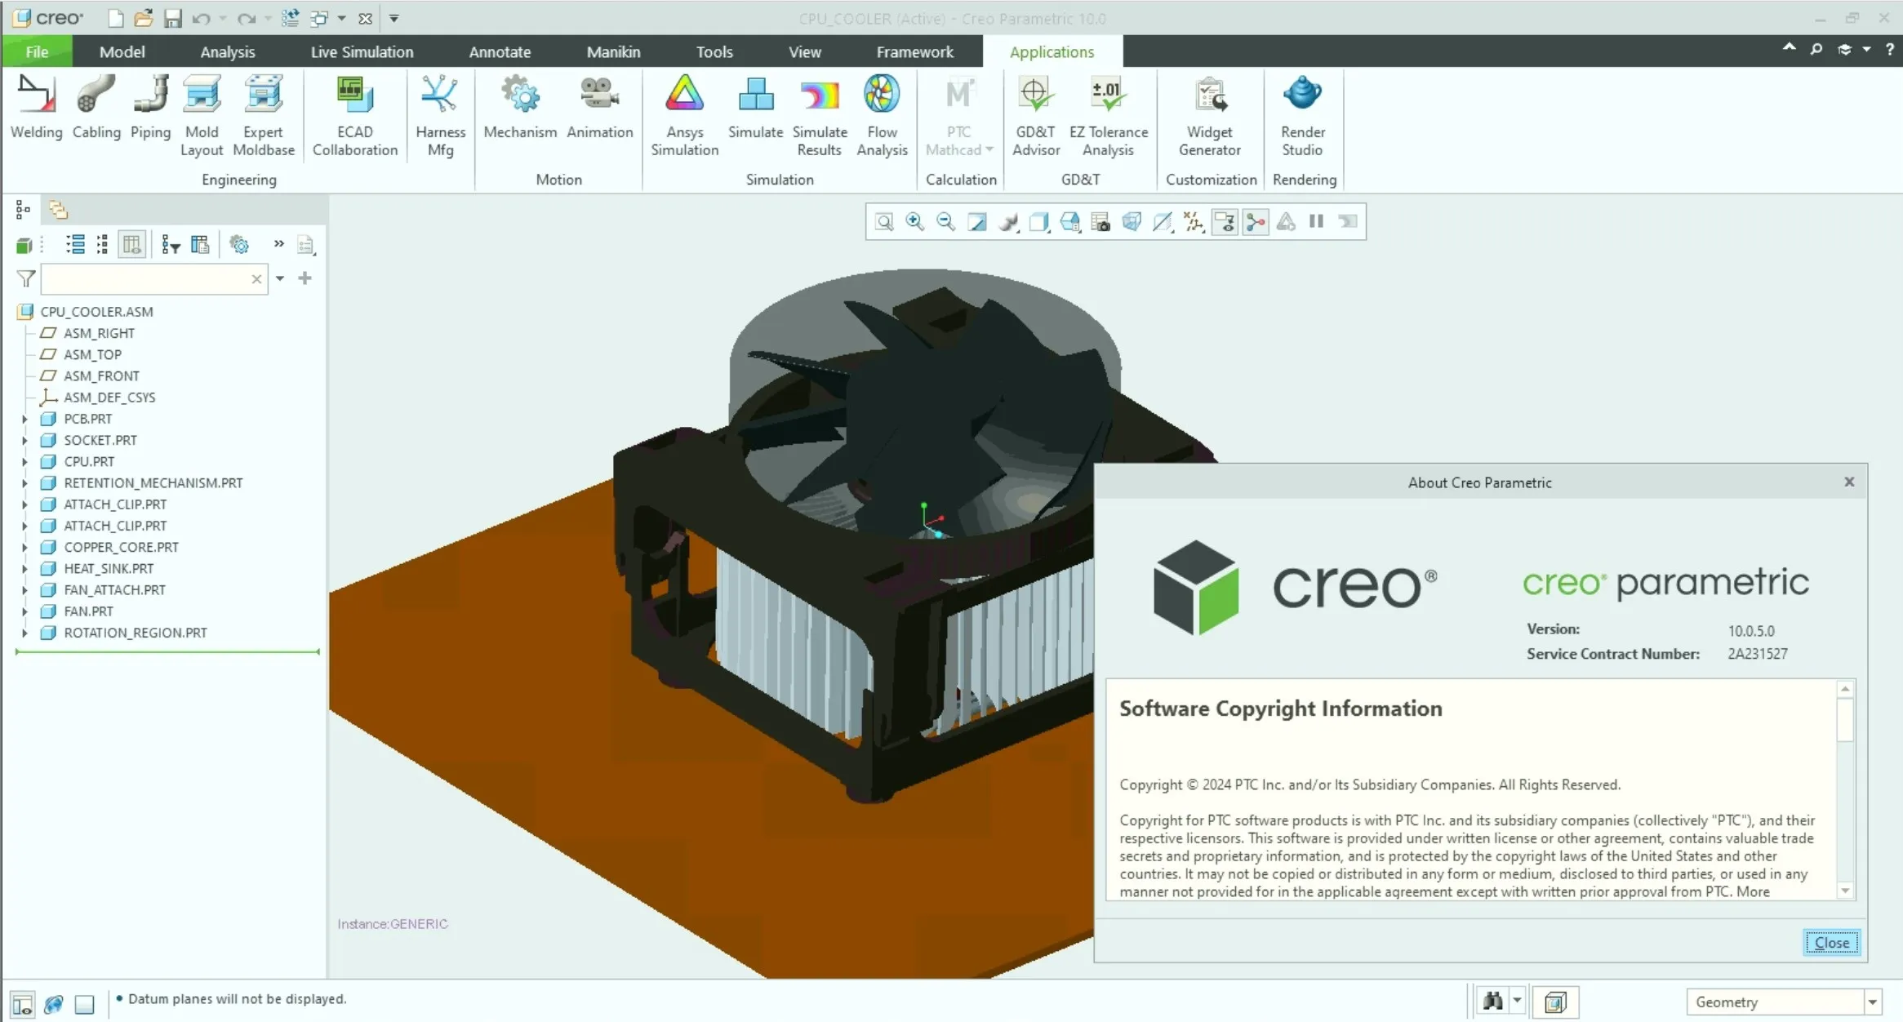Start Flow Analysis
The width and height of the screenshot is (1903, 1022).
pyautogui.click(x=882, y=116)
